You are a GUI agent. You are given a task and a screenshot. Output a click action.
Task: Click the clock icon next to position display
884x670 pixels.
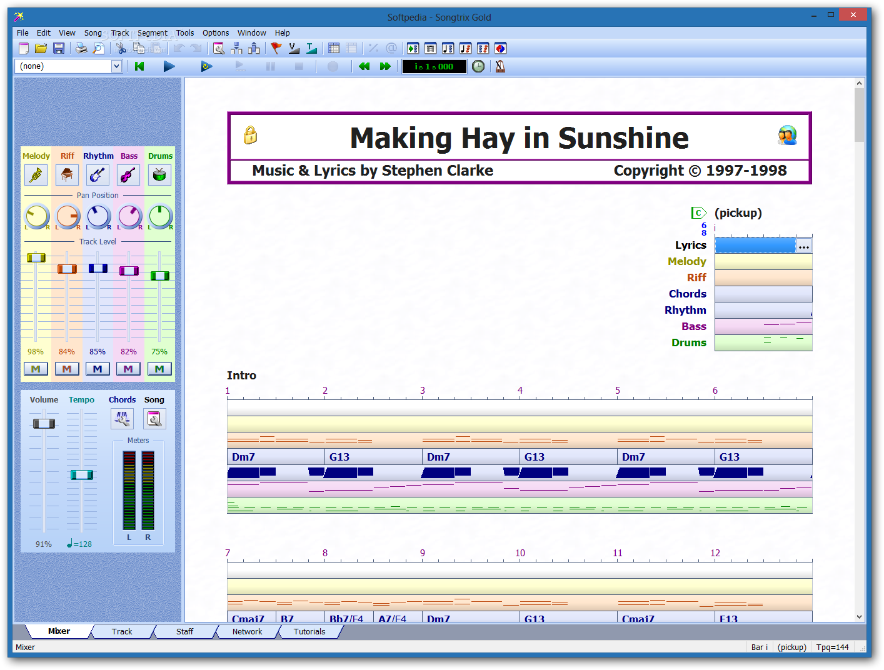point(478,66)
